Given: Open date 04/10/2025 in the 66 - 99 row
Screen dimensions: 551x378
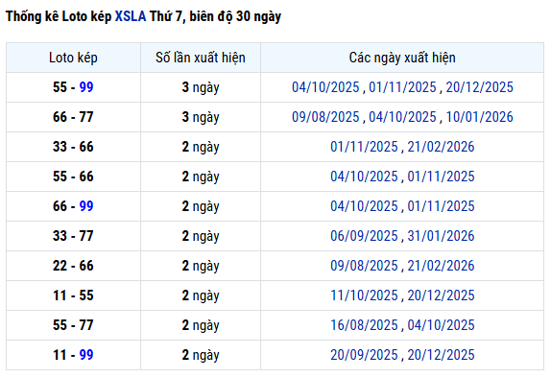Looking at the screenshot, I should tap(364, 206).
